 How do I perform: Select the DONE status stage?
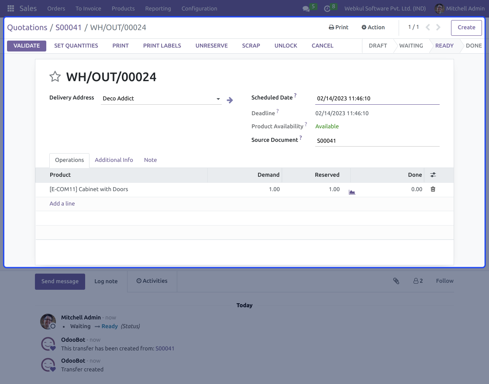(x=474, y=46)
